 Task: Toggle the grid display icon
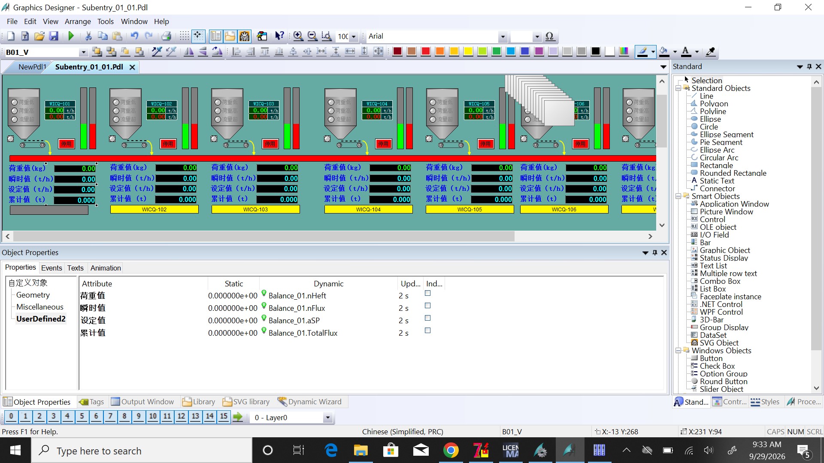[184, 36]
